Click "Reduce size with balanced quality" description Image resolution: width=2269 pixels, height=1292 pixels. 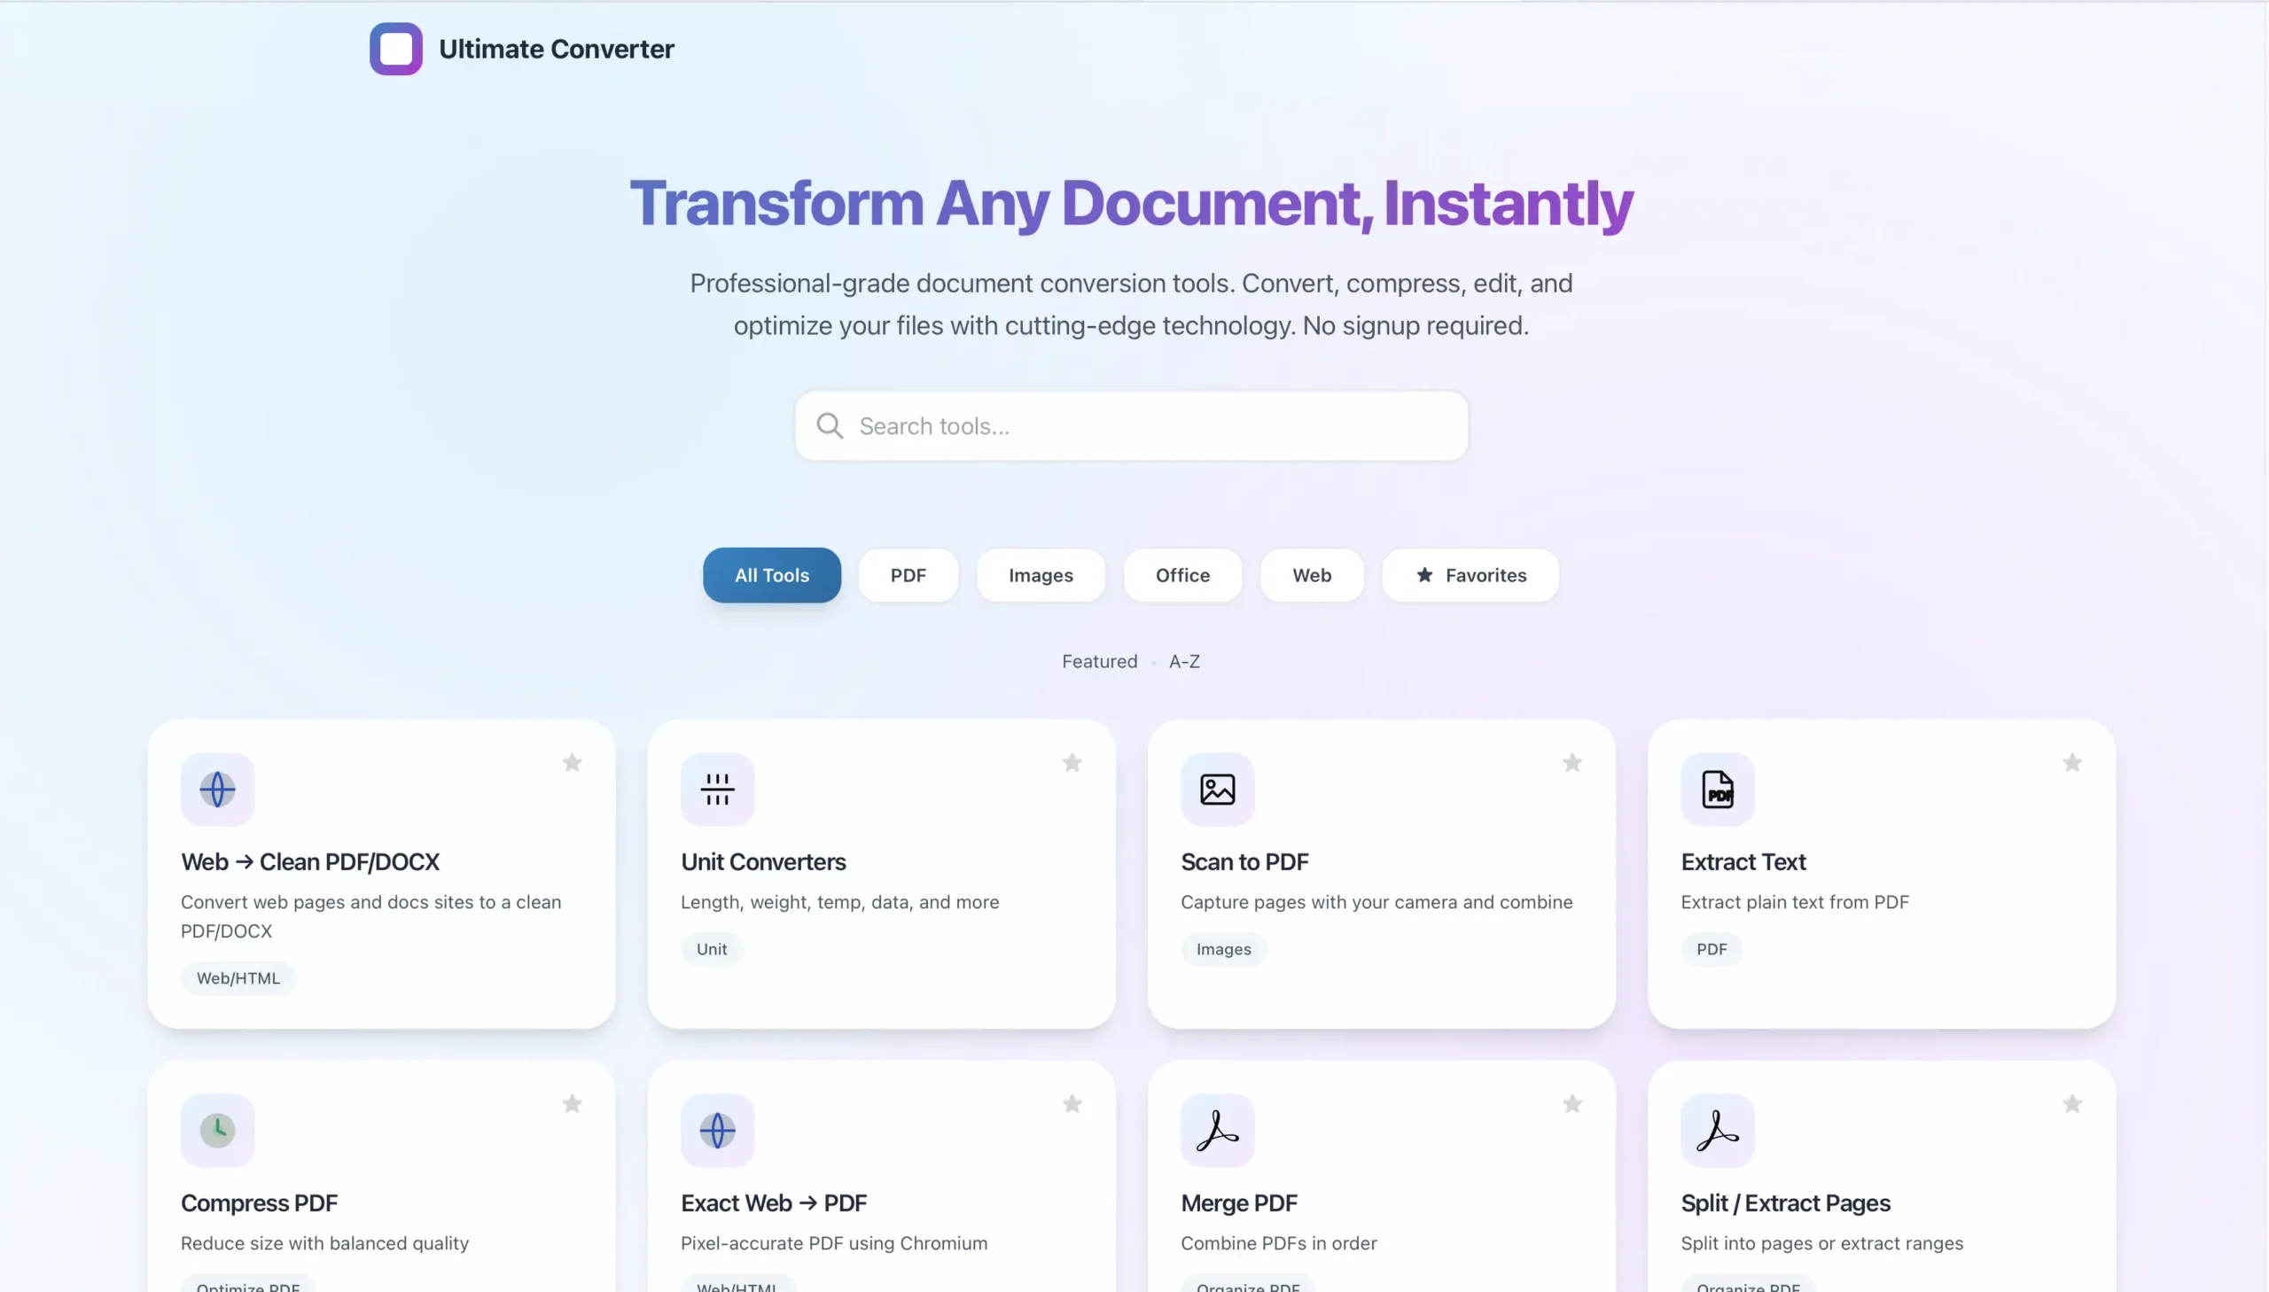[324, 1242]
